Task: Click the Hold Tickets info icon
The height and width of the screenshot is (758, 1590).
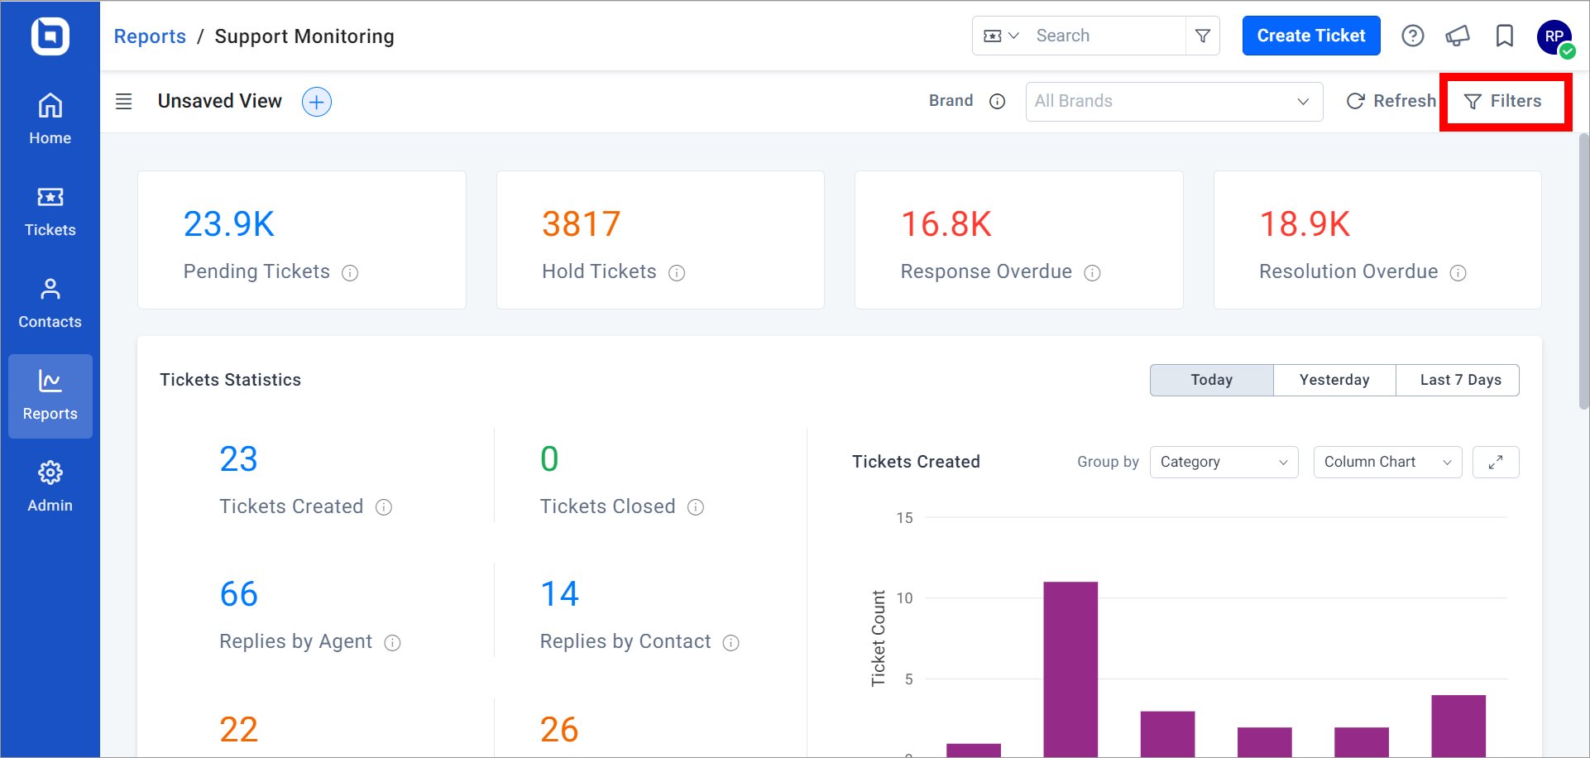Action: point(677,273)
